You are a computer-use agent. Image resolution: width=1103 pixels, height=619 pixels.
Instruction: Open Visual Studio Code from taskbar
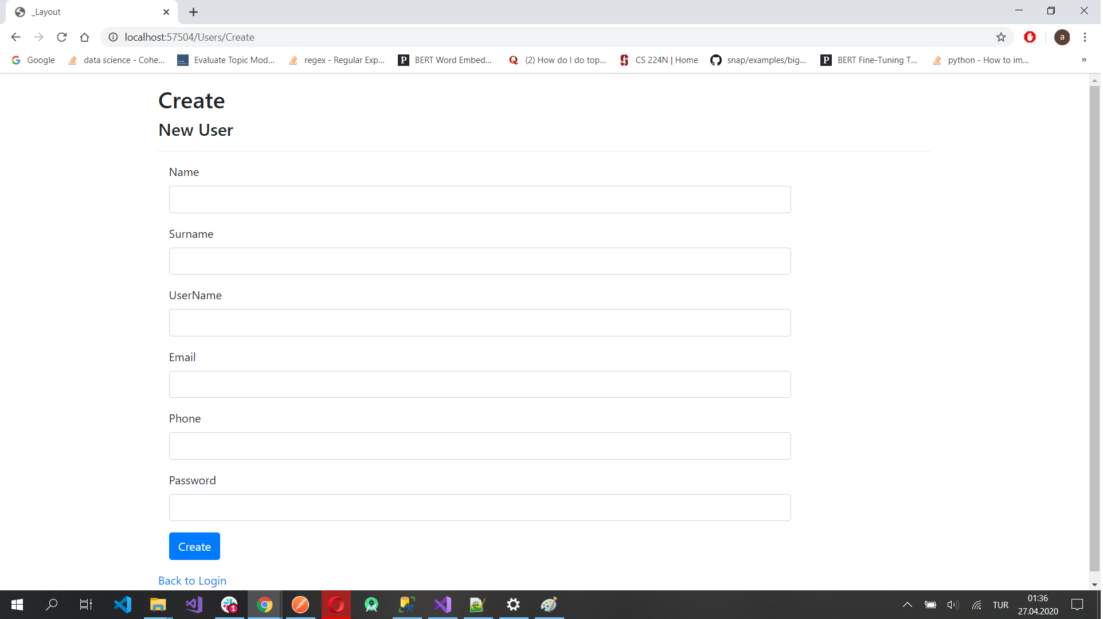(122, 605)
